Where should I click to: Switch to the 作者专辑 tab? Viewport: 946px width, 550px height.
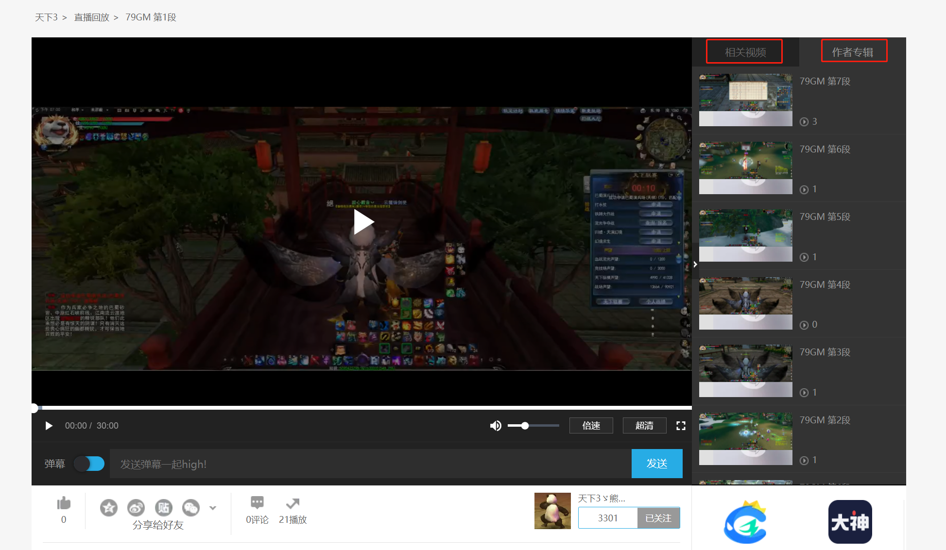click(853, 52)
